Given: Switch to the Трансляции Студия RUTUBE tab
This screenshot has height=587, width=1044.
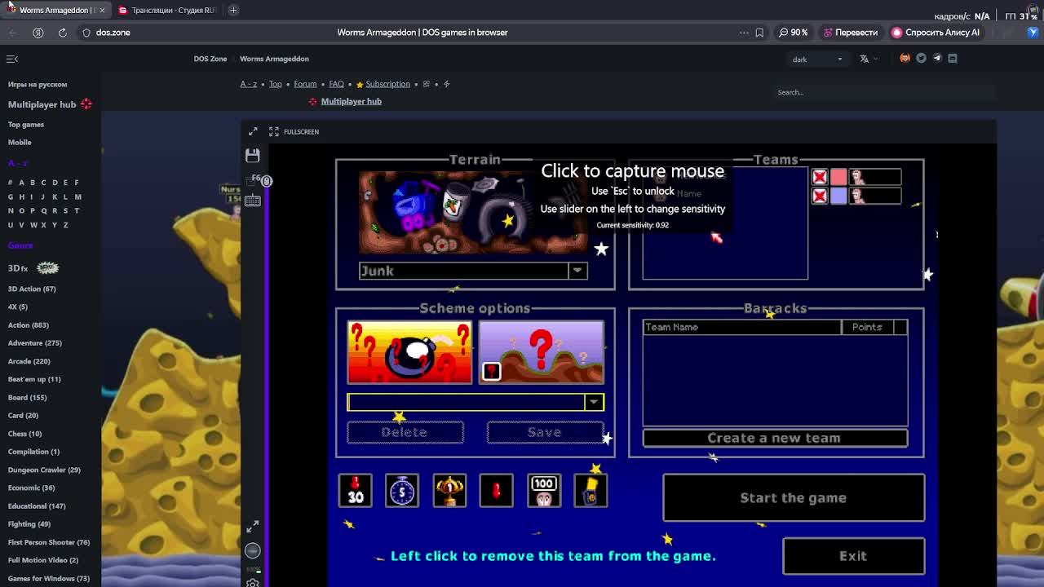Looking at the screenshot, I should coord(167,10).
